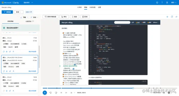Expand the 下载 download dropdown
Viewport: 179px width, 96px height.
pos(24,17)
